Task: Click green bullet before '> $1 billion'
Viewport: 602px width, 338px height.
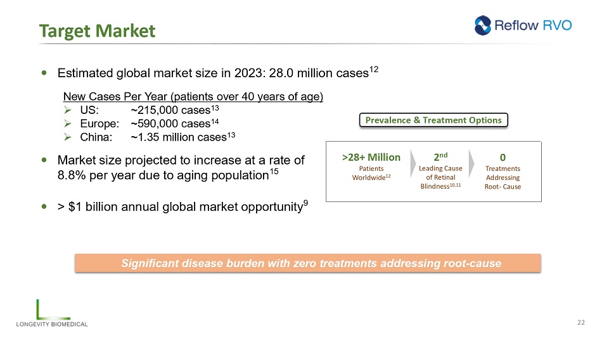Action: (x=44, y=206)
